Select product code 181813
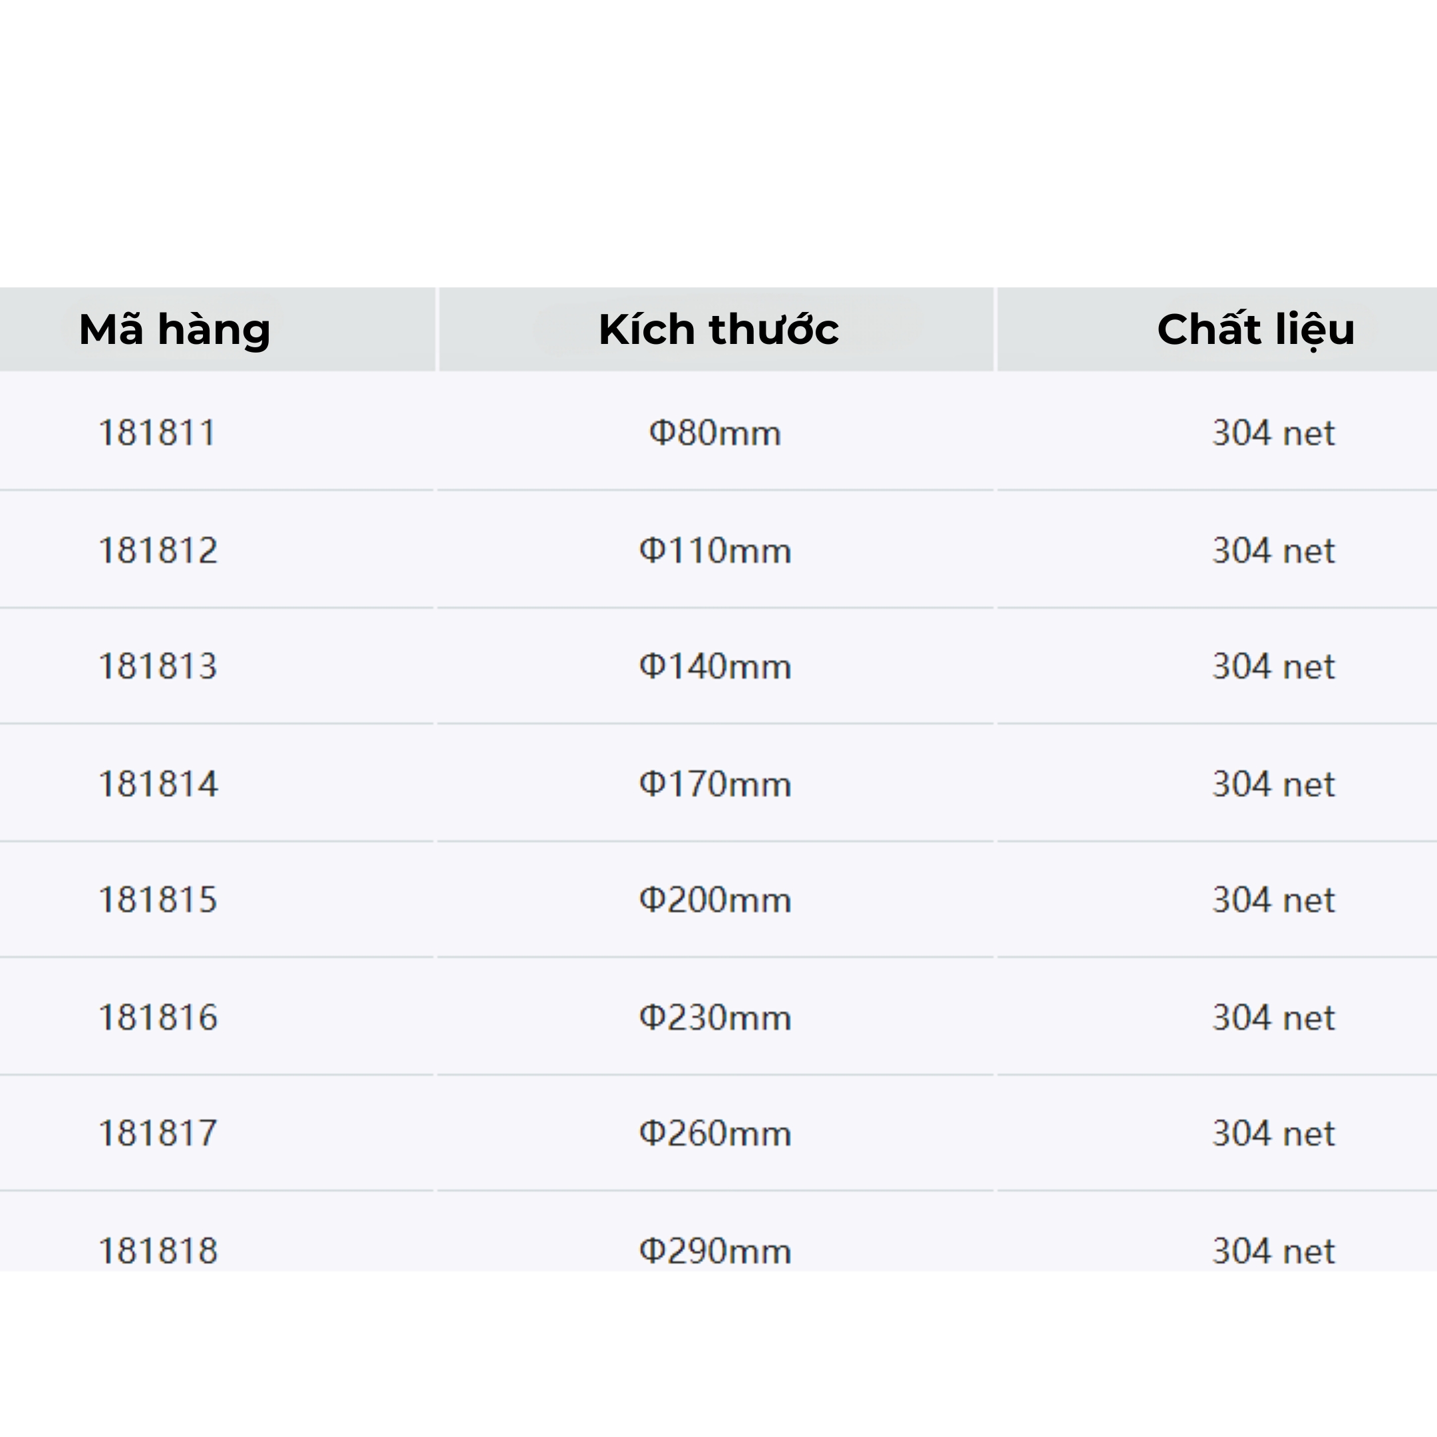This screenshot has height=1437, width=1437. tap(158, 667)
